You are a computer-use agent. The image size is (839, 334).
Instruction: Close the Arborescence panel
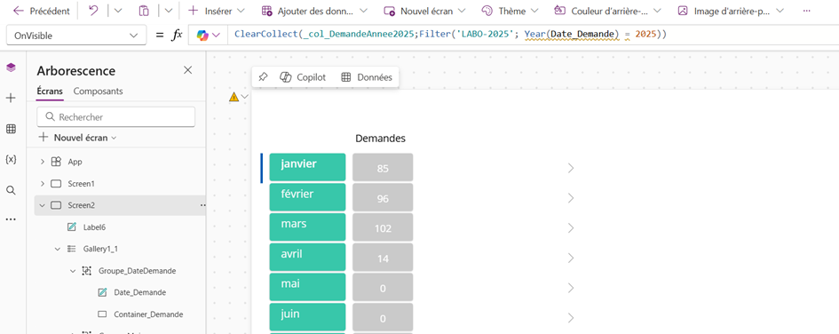tap(188, 70)
